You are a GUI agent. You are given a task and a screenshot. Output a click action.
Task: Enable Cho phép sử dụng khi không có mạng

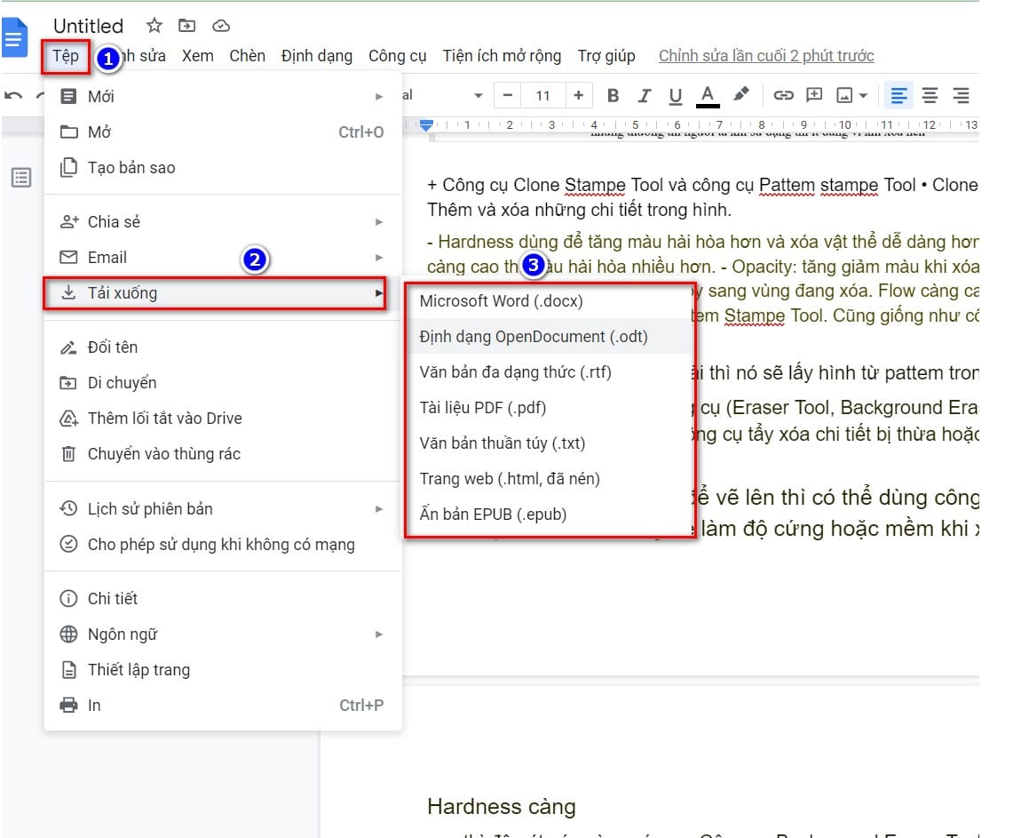(223, 545)
